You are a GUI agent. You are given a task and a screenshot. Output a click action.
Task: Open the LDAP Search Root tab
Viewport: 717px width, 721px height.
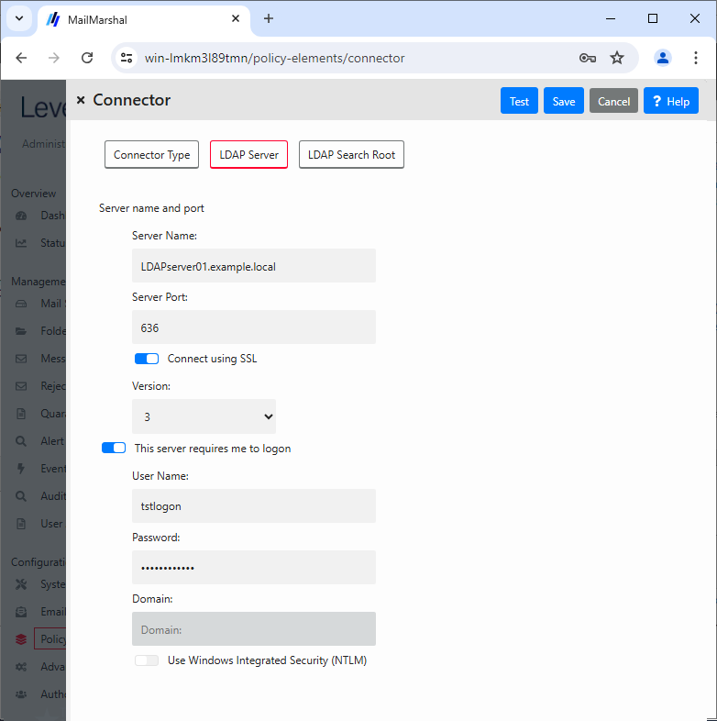click(x=351, y=154)
